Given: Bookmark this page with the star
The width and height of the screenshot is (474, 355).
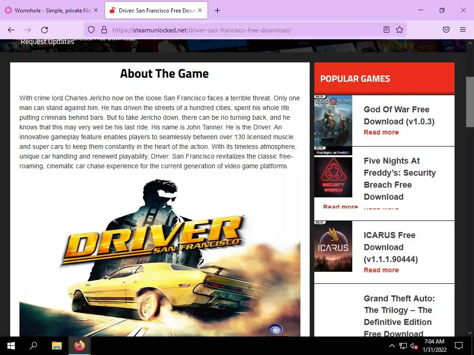Looking at the screenshot, I should [x=399, y=30].
